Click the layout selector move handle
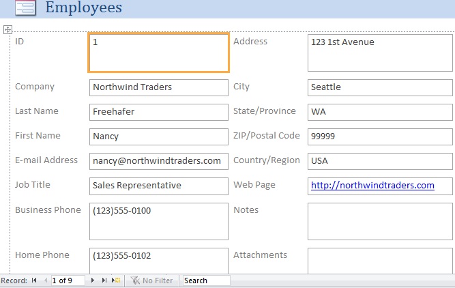Screen dimensions: 455x288 8,29
